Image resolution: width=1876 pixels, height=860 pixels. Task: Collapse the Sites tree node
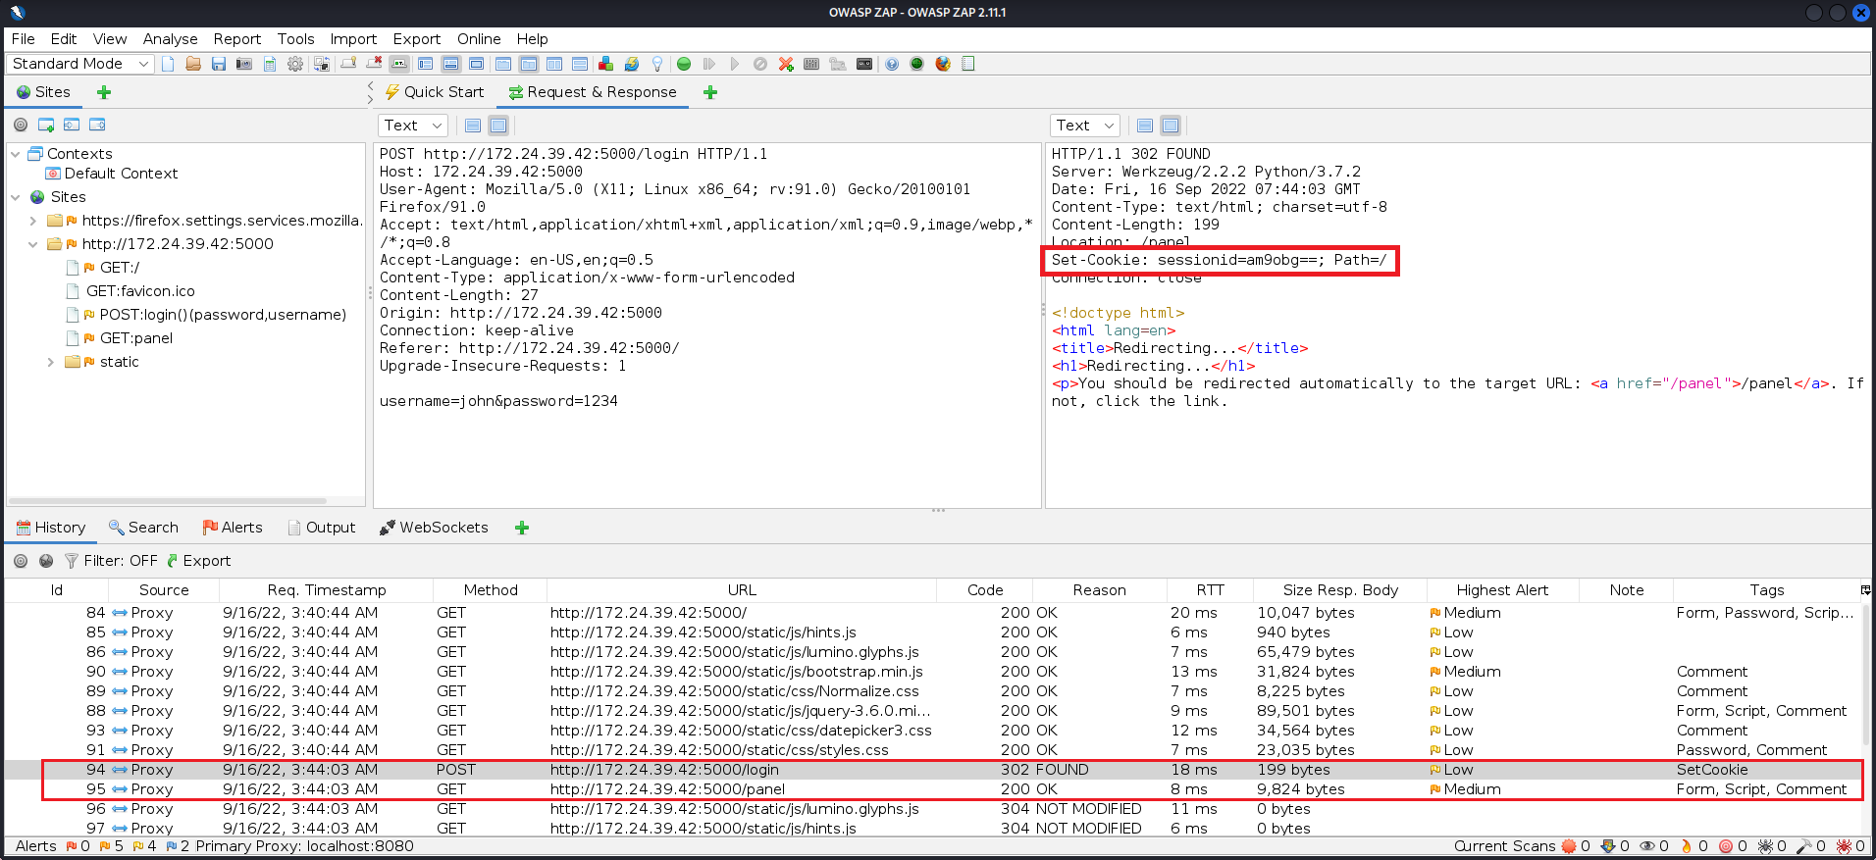tap(16, 197)
